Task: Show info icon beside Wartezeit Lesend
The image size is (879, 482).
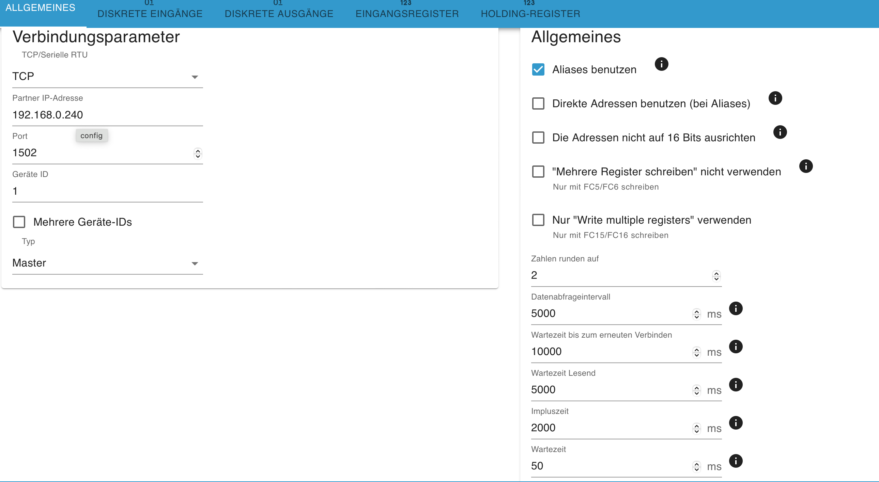Action: click(x=736, y=385)
